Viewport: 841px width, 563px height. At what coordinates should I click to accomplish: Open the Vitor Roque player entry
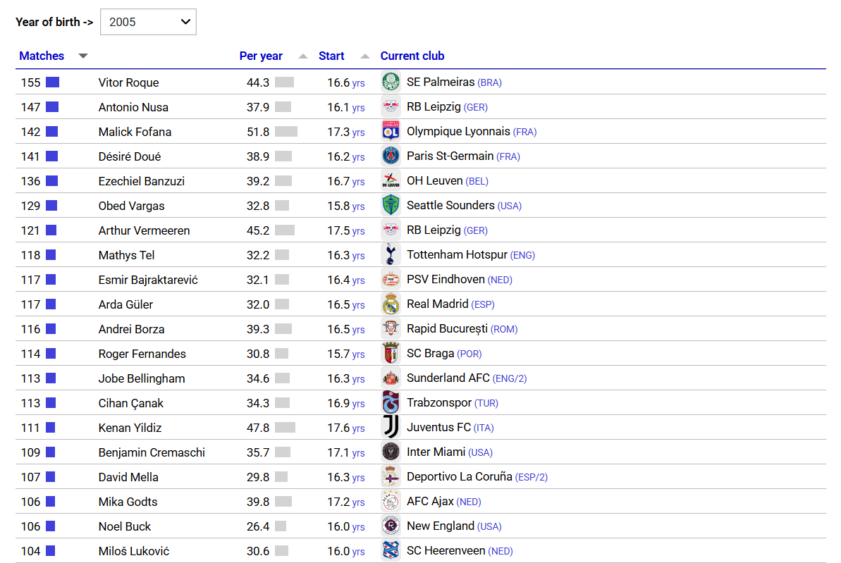pyautogui.click(x=128, y=82)
